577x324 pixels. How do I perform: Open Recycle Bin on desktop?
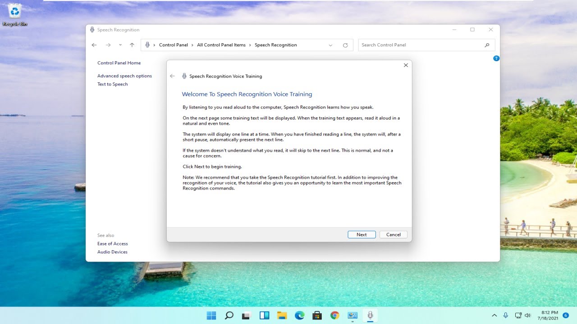15,15
